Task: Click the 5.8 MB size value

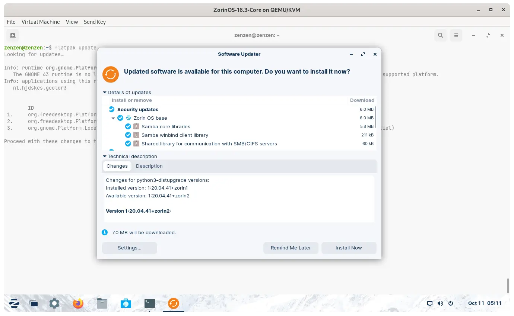Action: (367, 126)
